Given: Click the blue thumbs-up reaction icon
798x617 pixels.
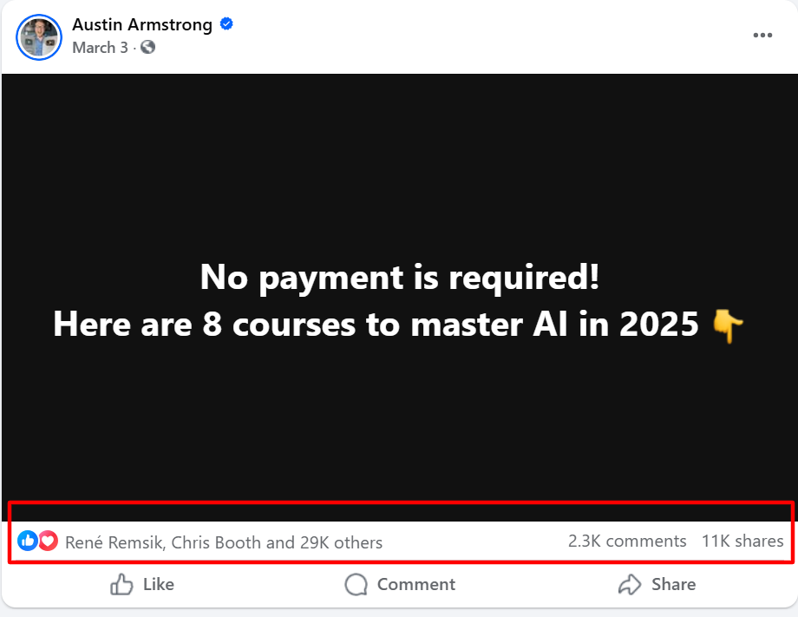Looking at the screenshot, I should [x=28, y=541].
